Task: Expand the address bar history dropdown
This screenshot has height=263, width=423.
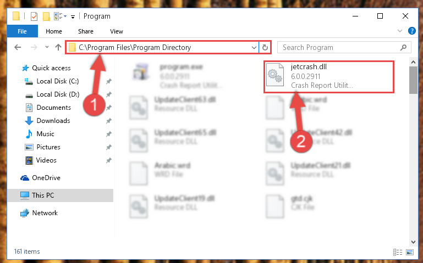Action: (254, 48)
